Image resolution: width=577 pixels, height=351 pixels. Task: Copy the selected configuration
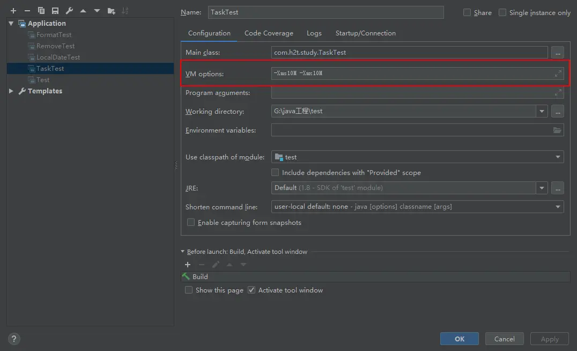[x=41, y=11]
